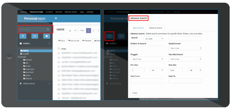Screen dimensions: 231x110
Task: Open the All Fields search dropdown
Action: (x=153, y=39)
